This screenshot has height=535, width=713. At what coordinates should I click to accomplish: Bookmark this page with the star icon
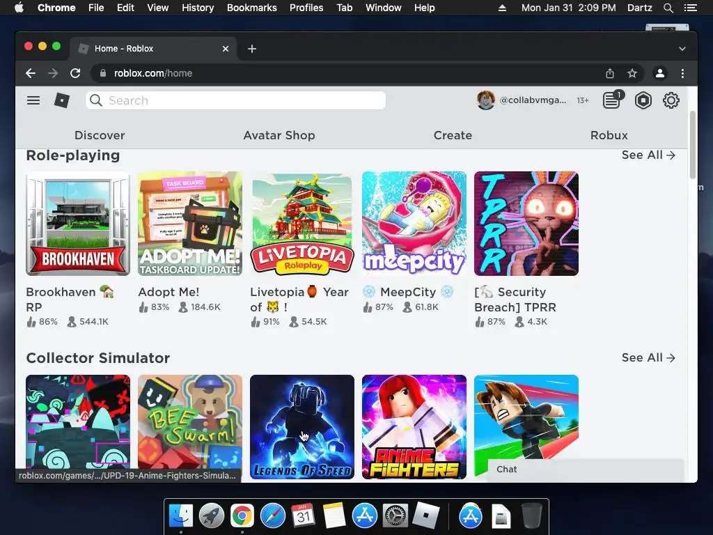632,73
